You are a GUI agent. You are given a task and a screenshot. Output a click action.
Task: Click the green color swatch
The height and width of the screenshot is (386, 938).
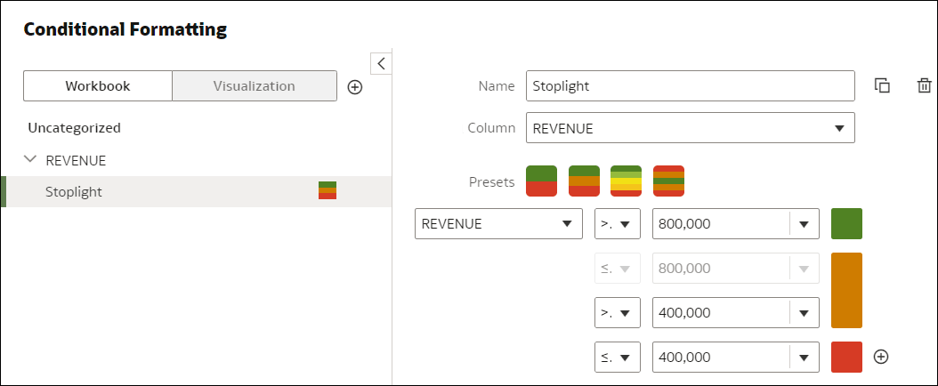pos(846,224)
